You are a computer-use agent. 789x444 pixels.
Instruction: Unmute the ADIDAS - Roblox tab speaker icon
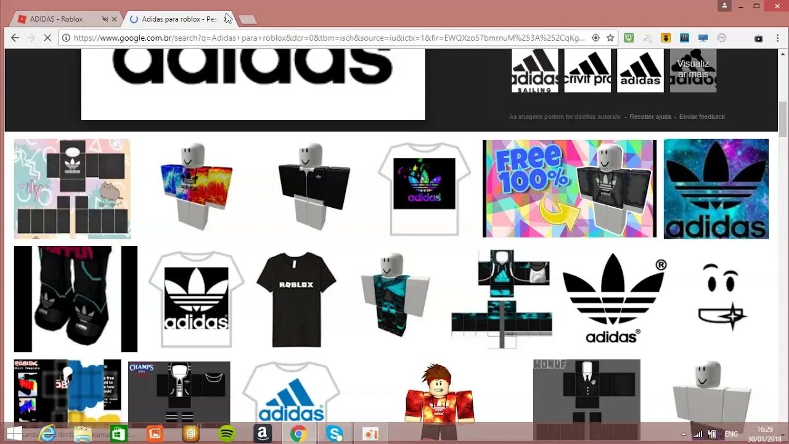pyautogui.click(x=104, y=19)
